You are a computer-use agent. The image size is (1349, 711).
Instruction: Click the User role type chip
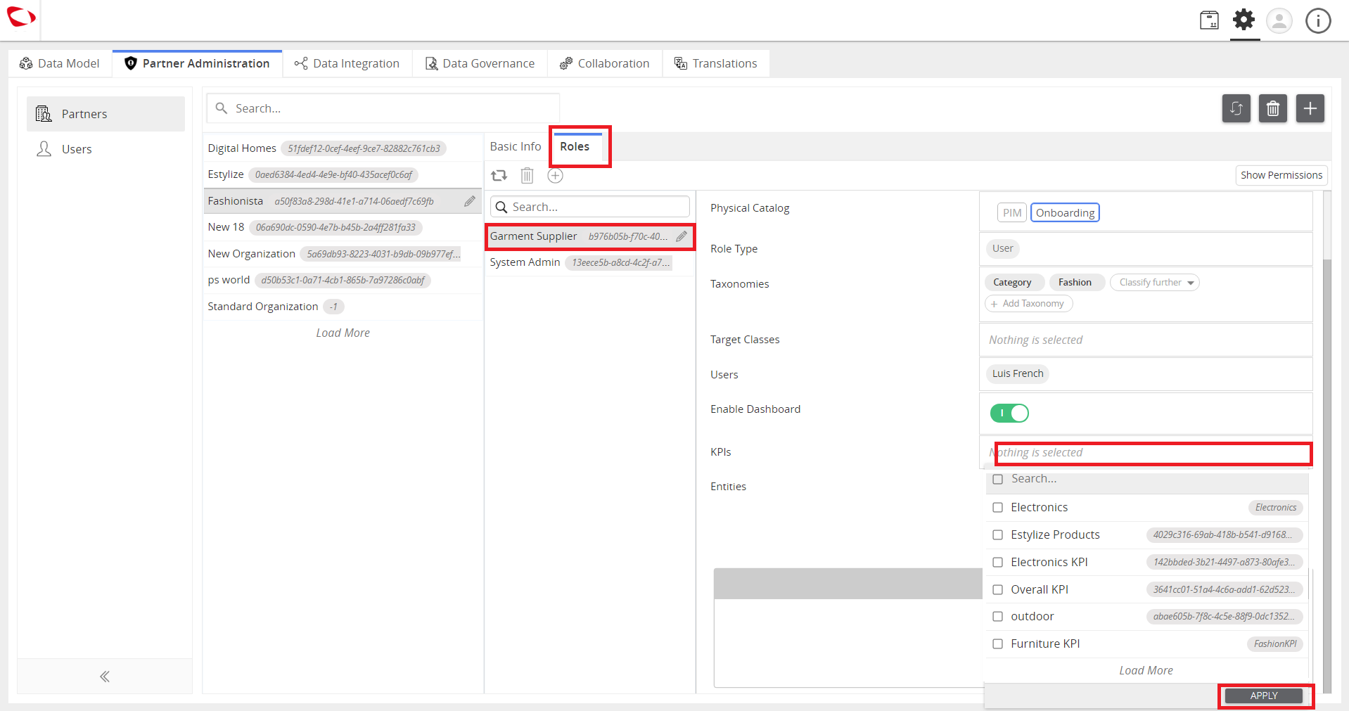(1002, 248)
